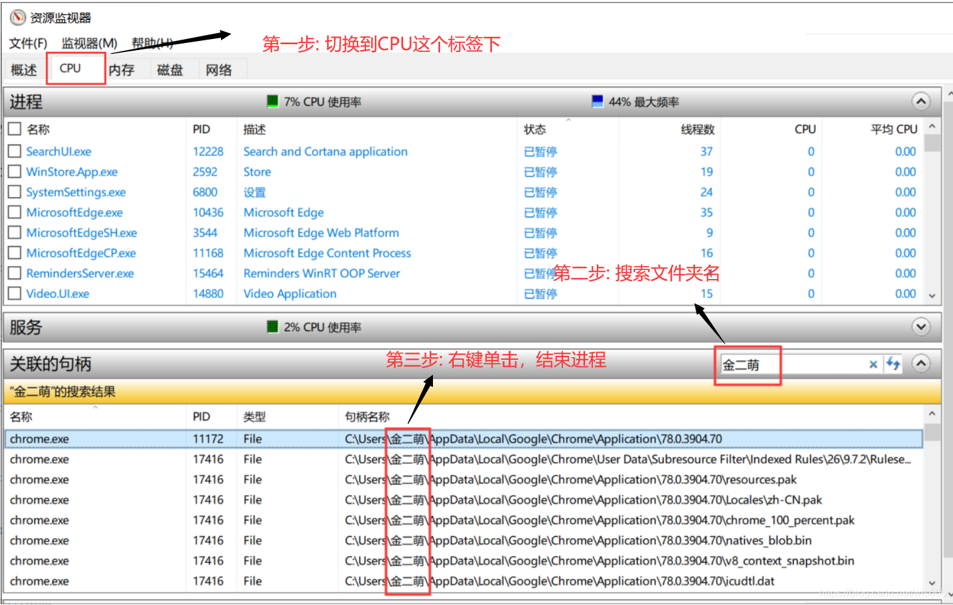Sort processes by the 平均 CPU column header

point(894,129)
